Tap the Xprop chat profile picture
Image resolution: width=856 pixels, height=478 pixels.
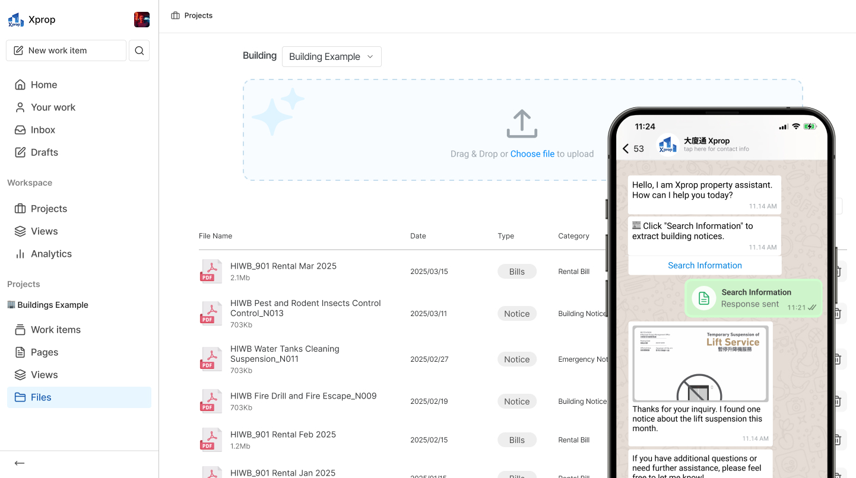(x=667, y=145)
